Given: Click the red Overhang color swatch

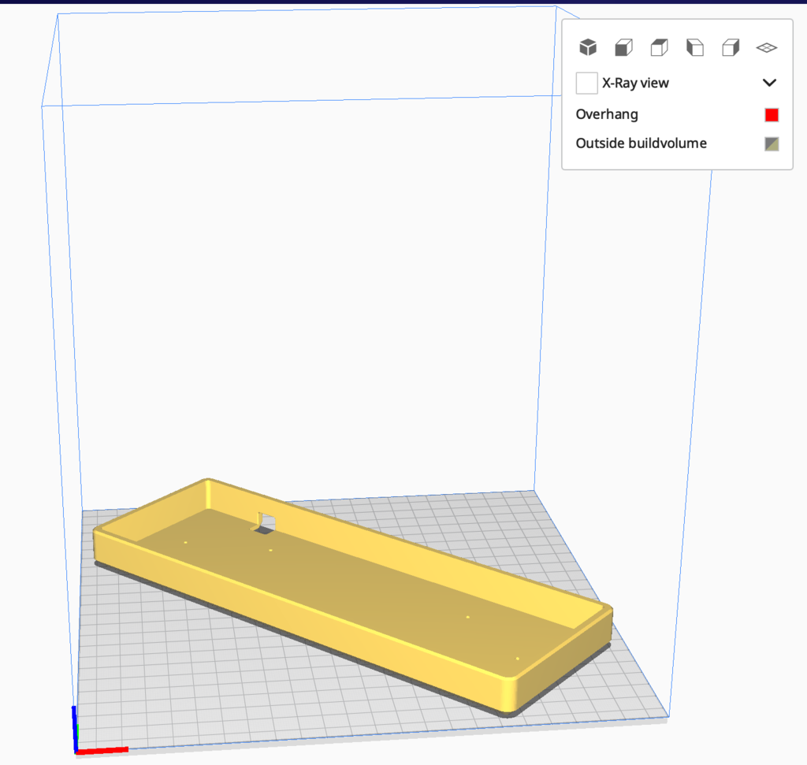Looking at the screenshot, I should [772, 115].
